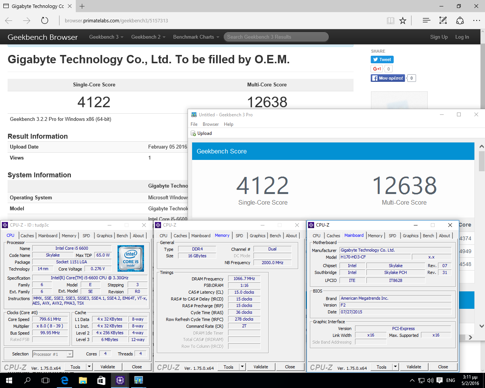Switch to Caches tab in first CPU-Z window

[27, 236]
